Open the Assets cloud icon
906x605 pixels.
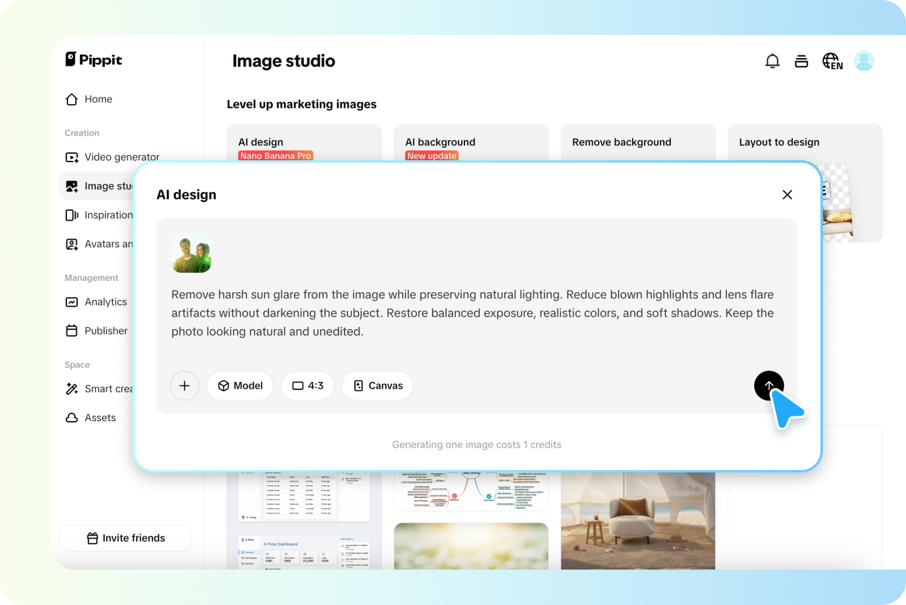point(72,418)
